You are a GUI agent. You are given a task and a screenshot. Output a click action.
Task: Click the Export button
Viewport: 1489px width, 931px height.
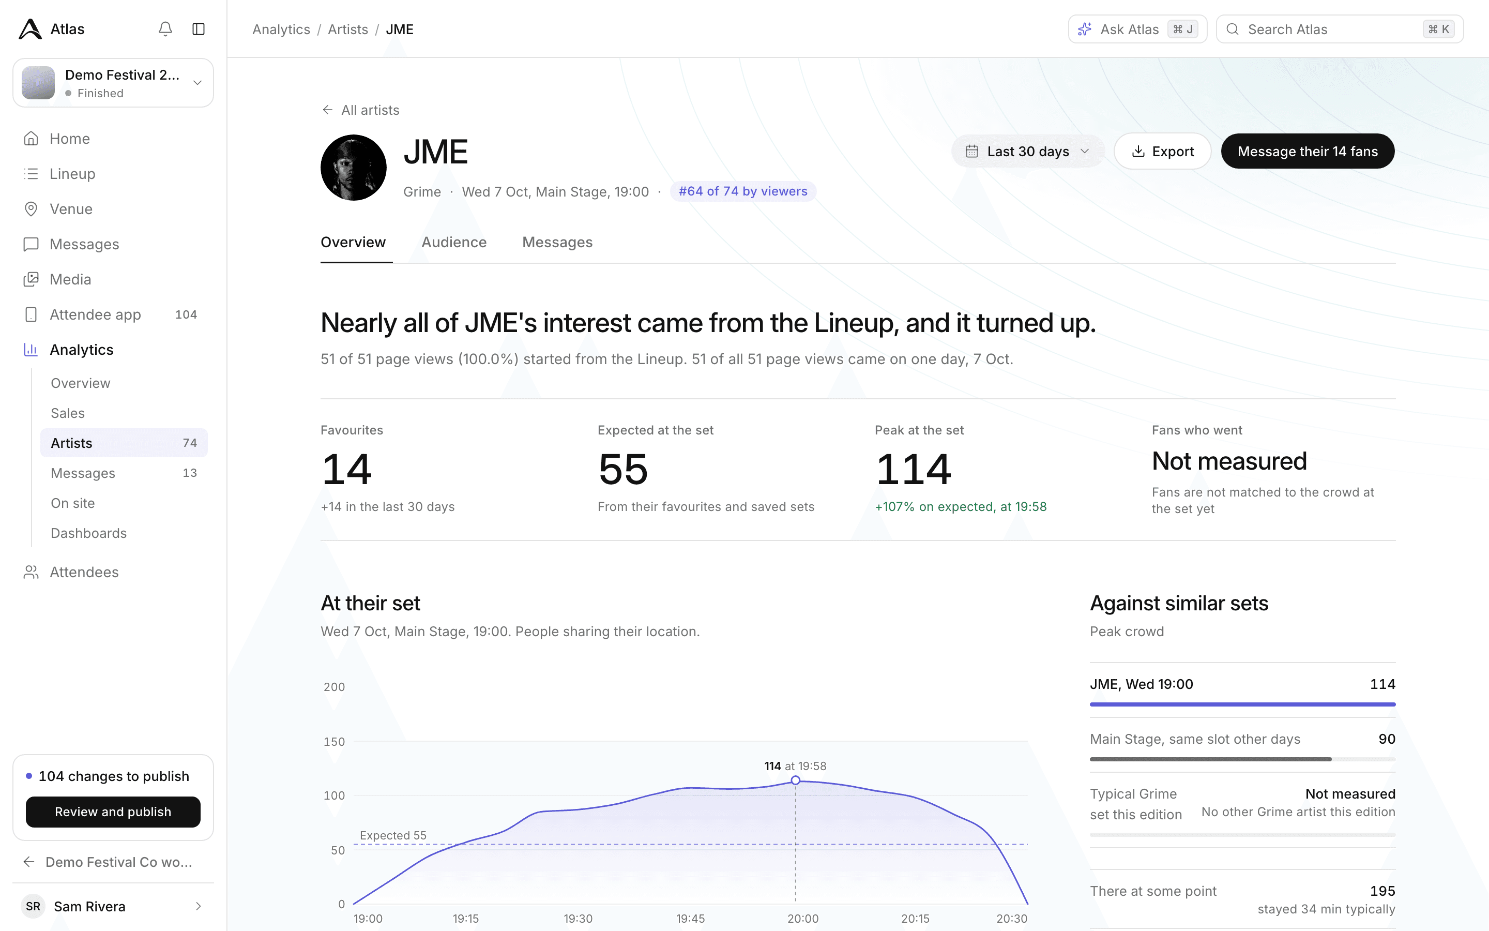[x=1162, y=151]
